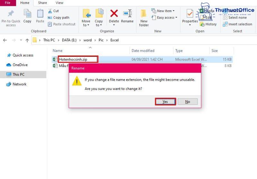Open the File tab
This screenshot has width=257, height=179.
pyautogui.click(x=7, y=3)
